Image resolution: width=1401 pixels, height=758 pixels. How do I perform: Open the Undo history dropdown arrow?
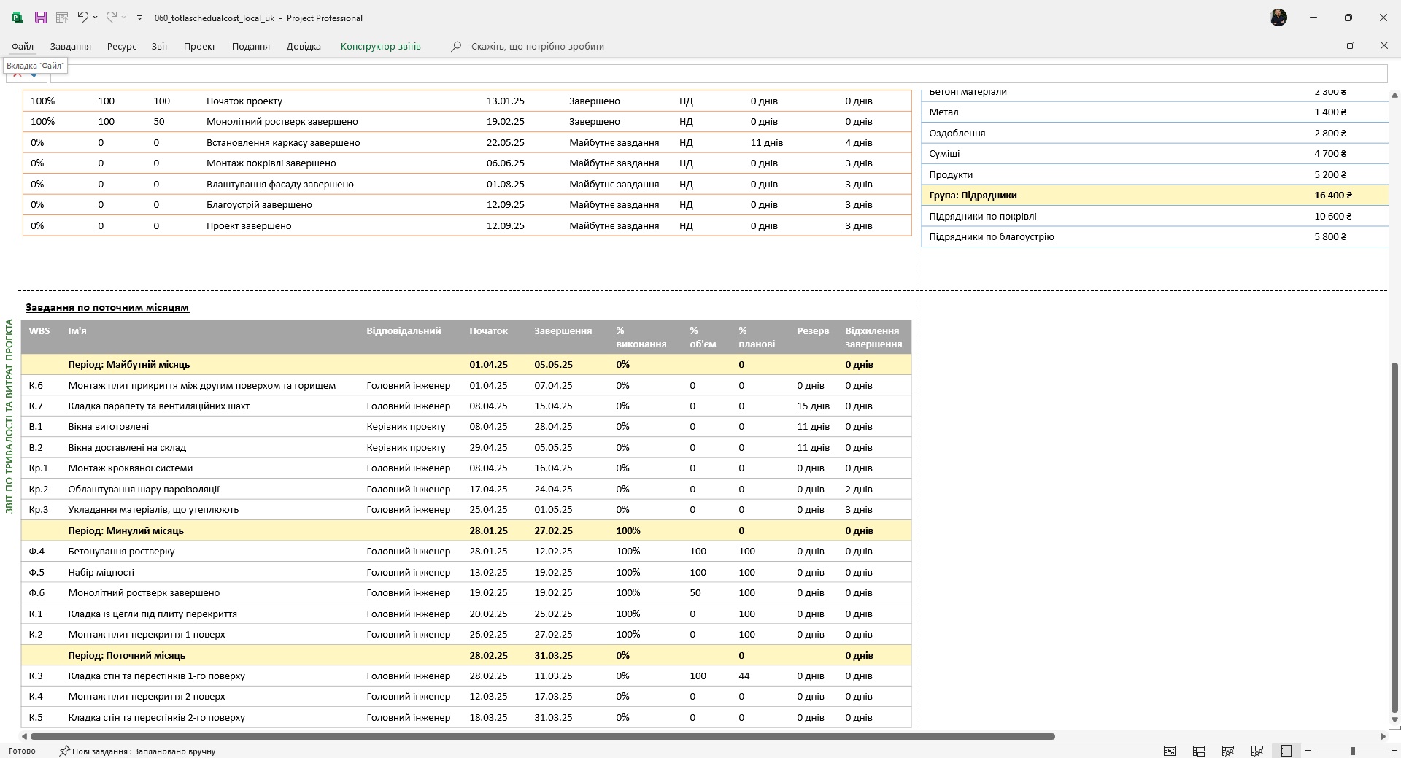[x=95, y=18]
